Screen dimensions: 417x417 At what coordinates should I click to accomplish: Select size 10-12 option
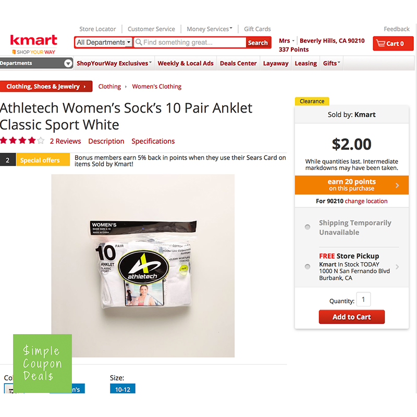122,388
